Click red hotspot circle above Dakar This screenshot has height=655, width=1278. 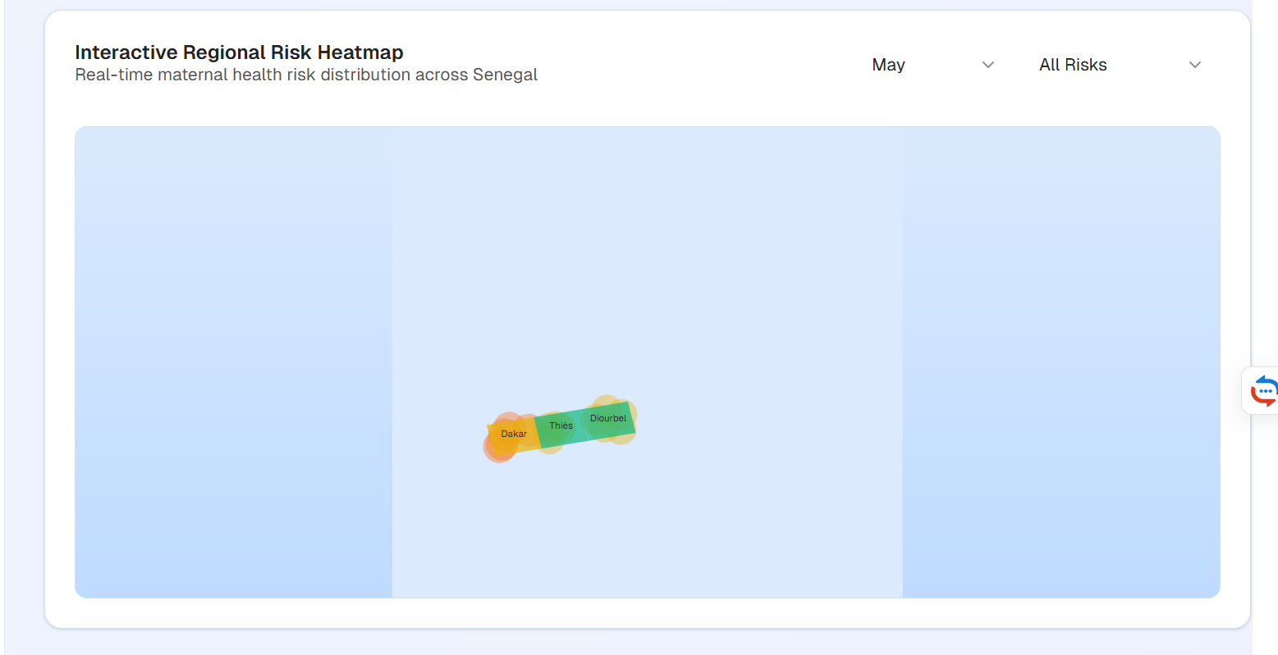click(x=509, y=421)
